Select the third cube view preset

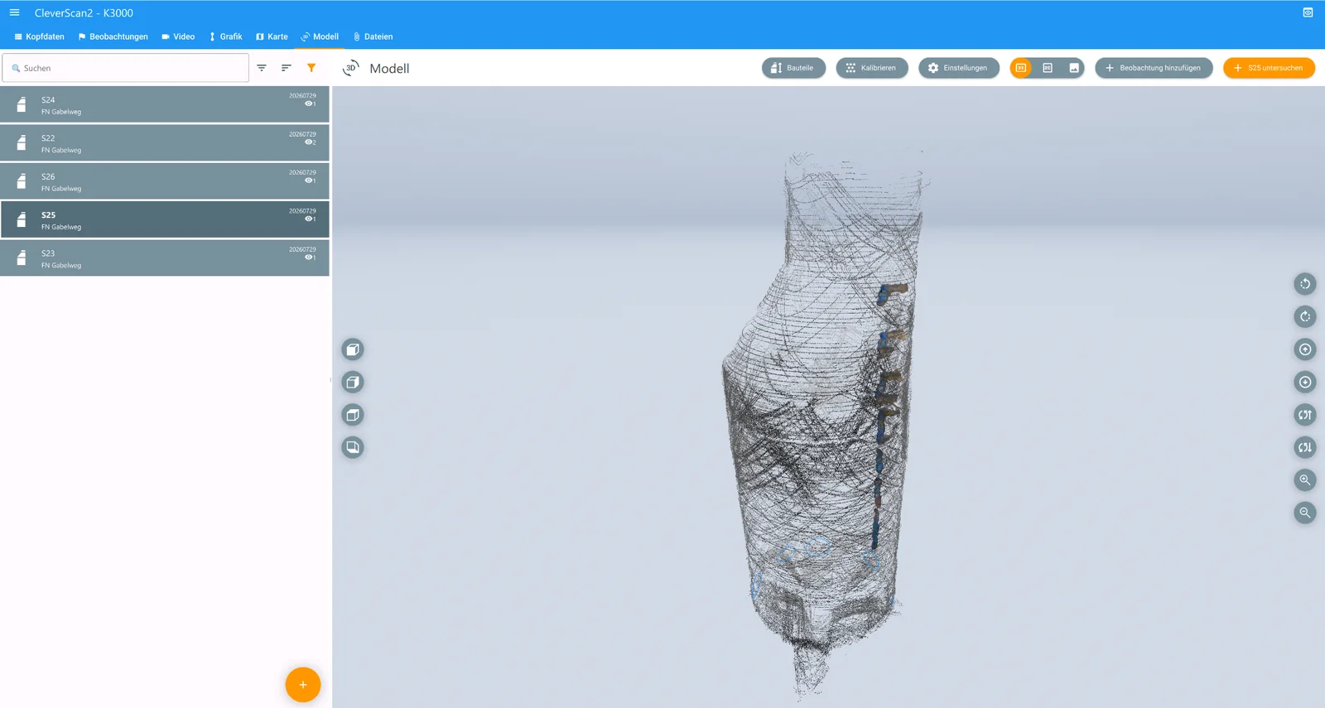point(353,415)
